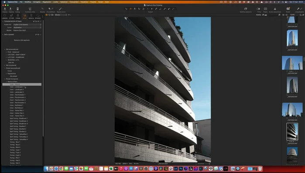Open the Culling tool
Screen dimensions: 305x173
click(17, 9)
